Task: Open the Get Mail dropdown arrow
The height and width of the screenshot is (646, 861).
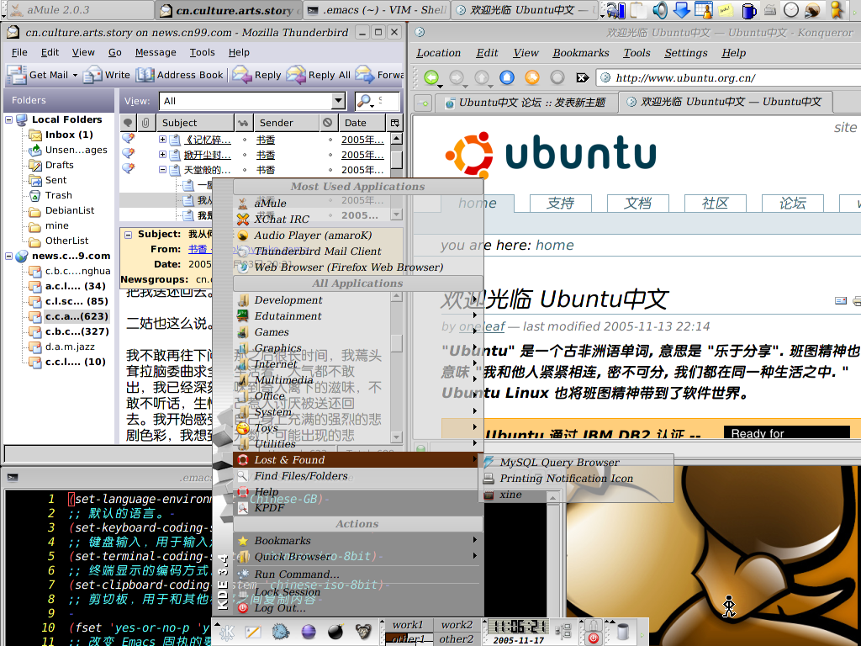Action: pyautogui.click(x=75, y=75)
